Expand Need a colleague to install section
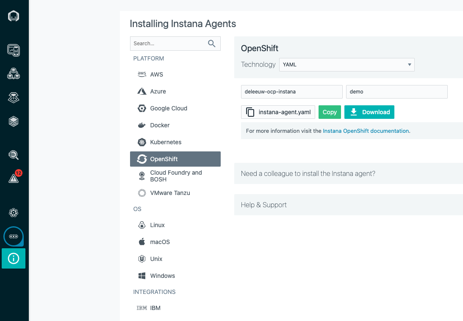This screenshot has width=463, height=321. click(349, 173)
